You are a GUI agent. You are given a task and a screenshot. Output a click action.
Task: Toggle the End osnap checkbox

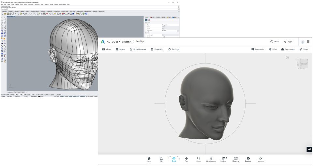(x=2, y=94)
